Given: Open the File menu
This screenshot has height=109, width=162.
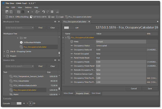Looking at the screenshot, I should tap(7, 7).
